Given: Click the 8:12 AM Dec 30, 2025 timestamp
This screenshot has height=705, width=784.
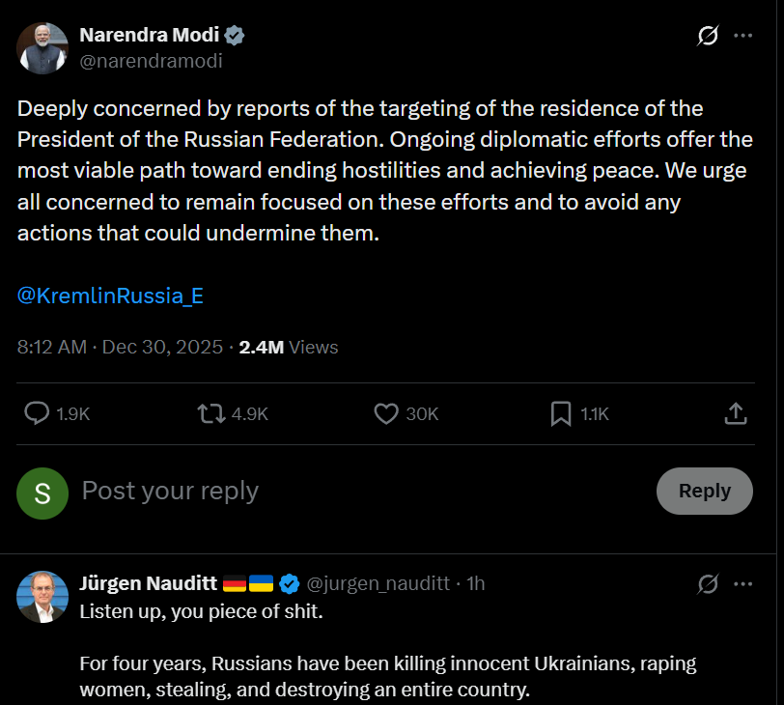Looking at the screenshot, I should 120,347.
